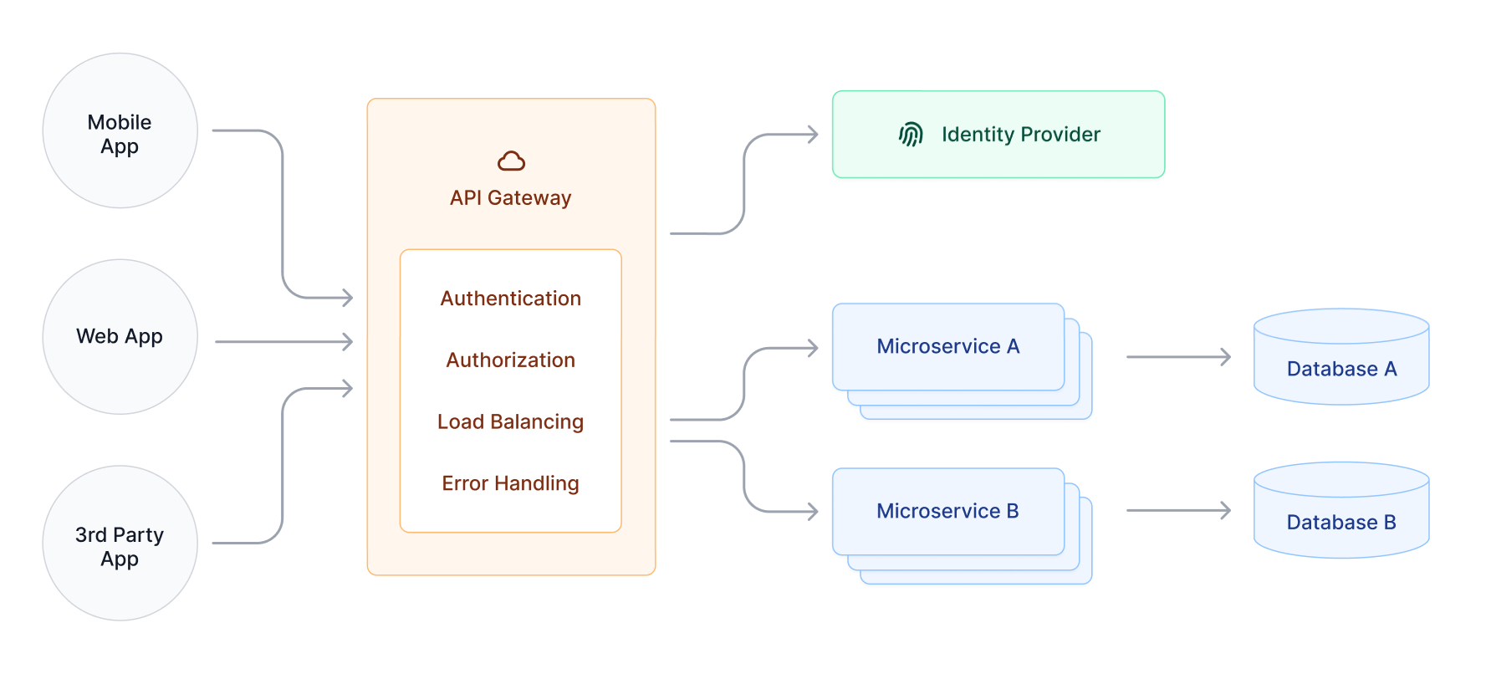Click the cloud icon above API Gateway
Screen dimensions: 1486x674
pos(511,161)
